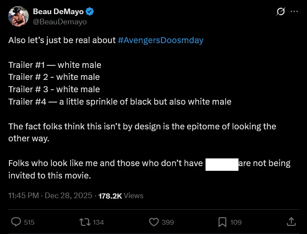Screen dimensions: 307x234
Task: Like the post with heart icon
Action: 154,222
